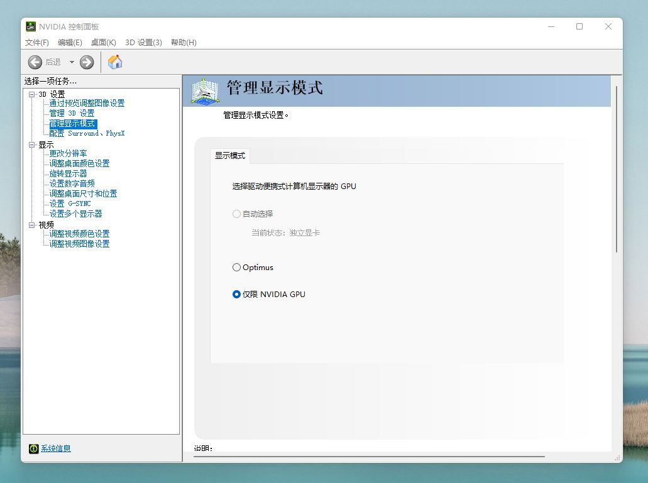Image resolution: width=648 pixels, height=483 pixels.
Task: Collapse the 视频 tree branch
Action: [x=32, y=224]
